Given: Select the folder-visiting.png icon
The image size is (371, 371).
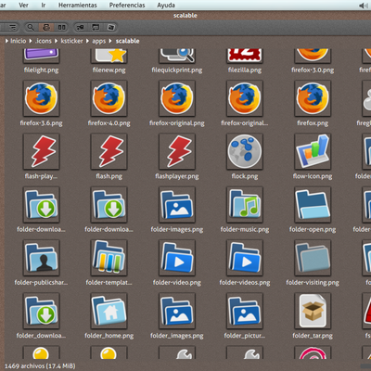Looking at the screenshot, I should [313, 258].
